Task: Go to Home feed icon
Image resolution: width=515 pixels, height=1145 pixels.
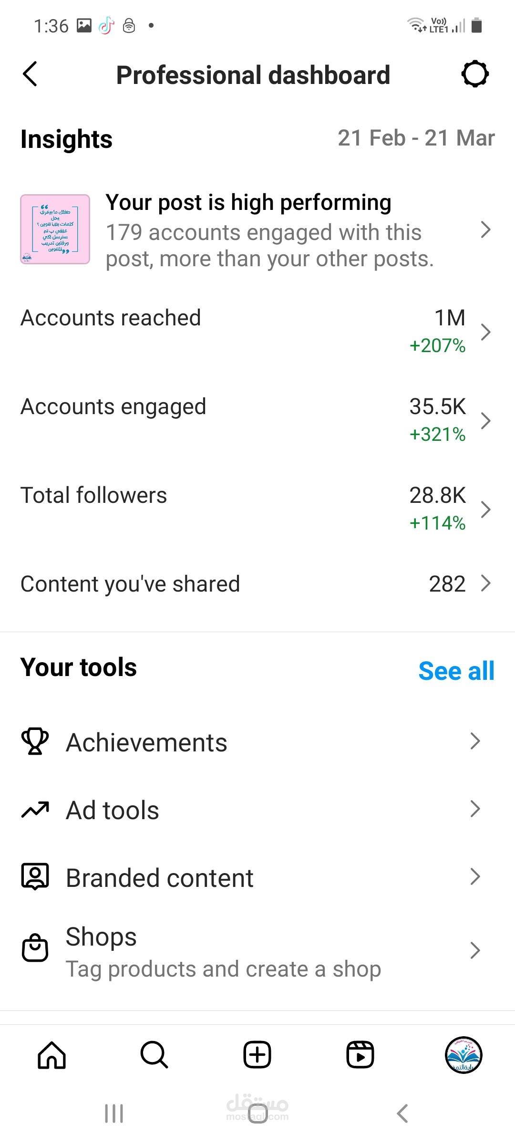Action: tap(51, 1054)
